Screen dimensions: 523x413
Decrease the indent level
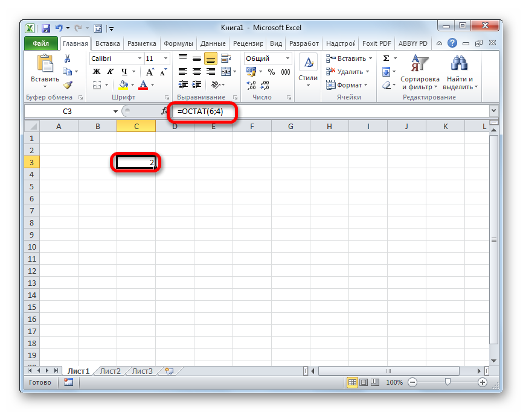coord(183,85)
